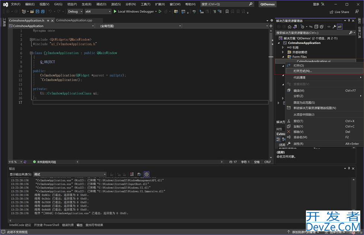Image resolution: width=364 pixels, height=235 pixels.
Task: Open 文件(F) menu
Action: pyautogui.click(x=16, y=4)
